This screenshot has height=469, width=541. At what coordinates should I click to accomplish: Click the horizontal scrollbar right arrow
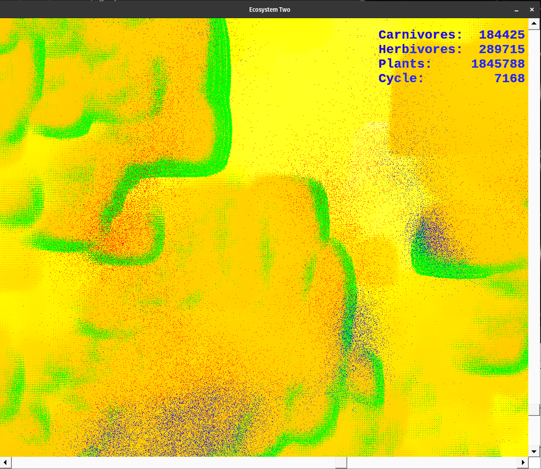(523, 463)
